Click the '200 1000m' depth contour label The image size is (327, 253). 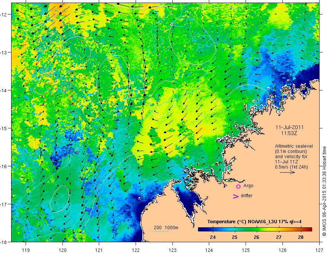tap(166, 228)
